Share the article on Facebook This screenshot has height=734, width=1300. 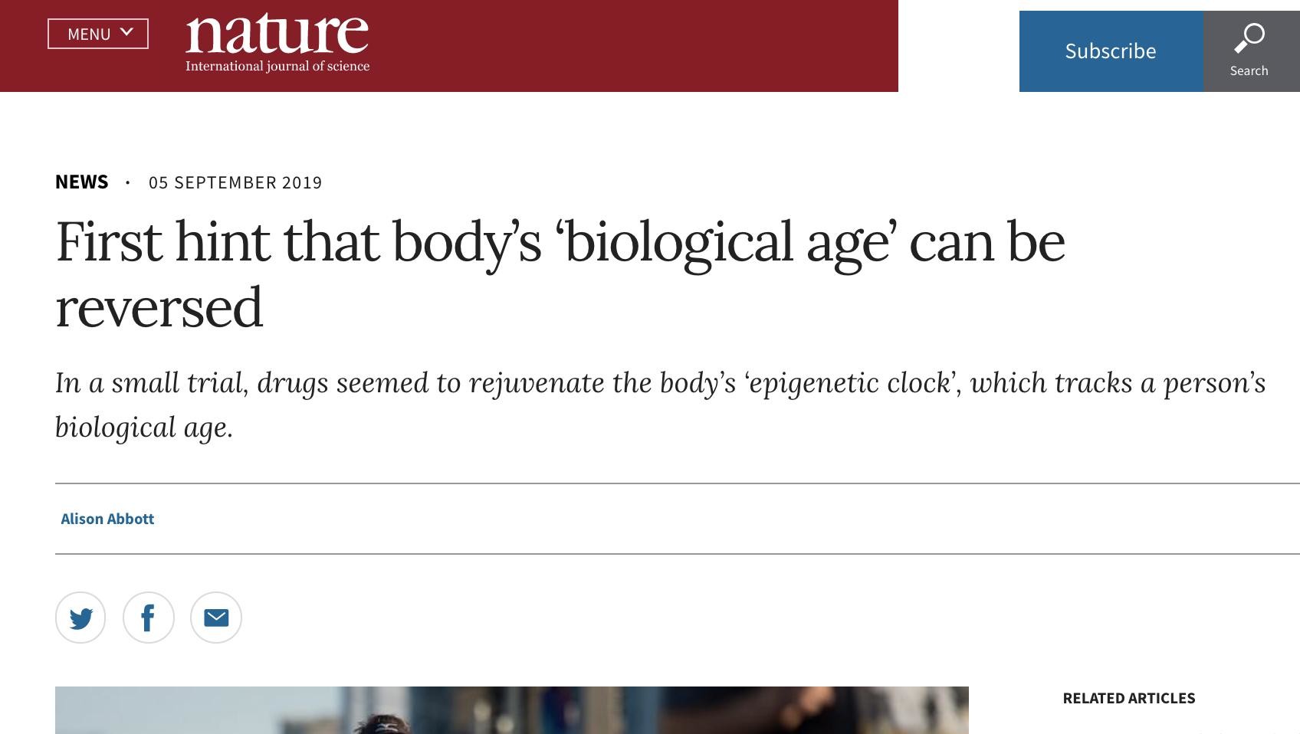(148, 618)
